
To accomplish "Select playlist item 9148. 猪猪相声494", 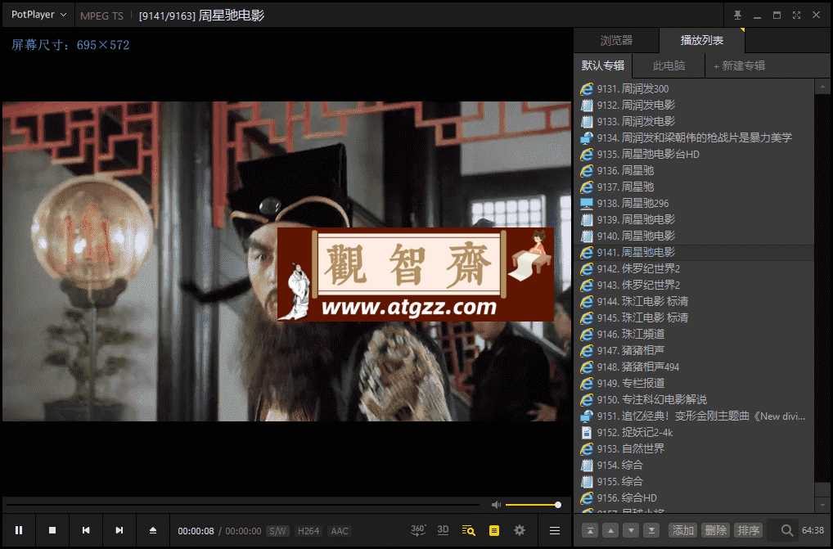I will 694,367.
